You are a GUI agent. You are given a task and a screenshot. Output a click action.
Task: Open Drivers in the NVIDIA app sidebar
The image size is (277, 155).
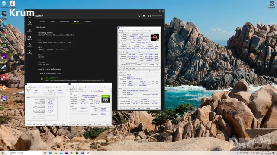coord(29,23)
